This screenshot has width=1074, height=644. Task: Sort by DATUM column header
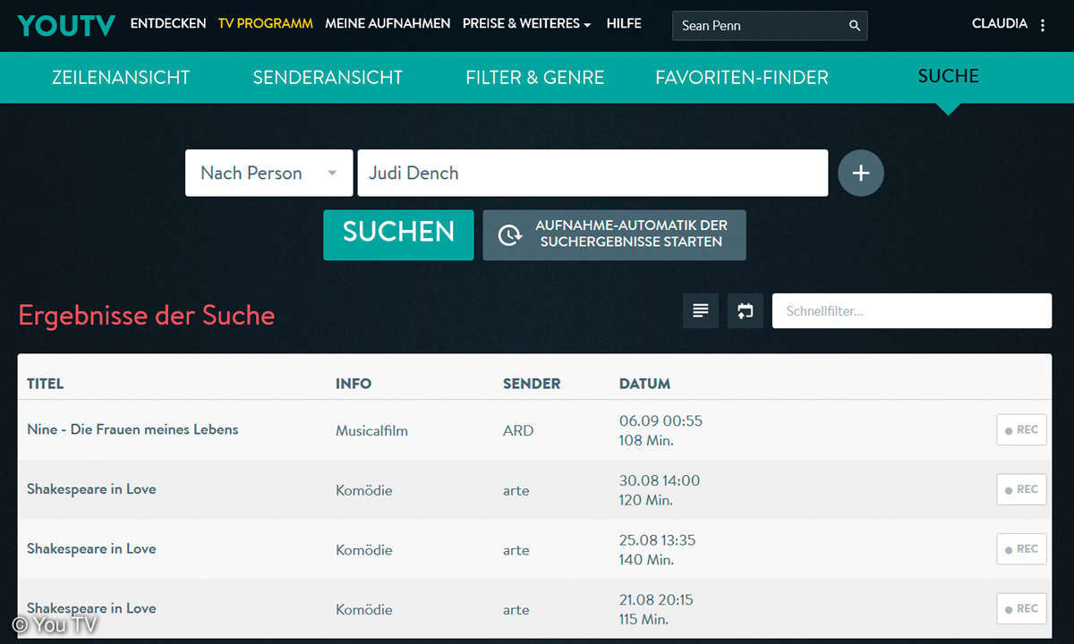tap(644, 384)
